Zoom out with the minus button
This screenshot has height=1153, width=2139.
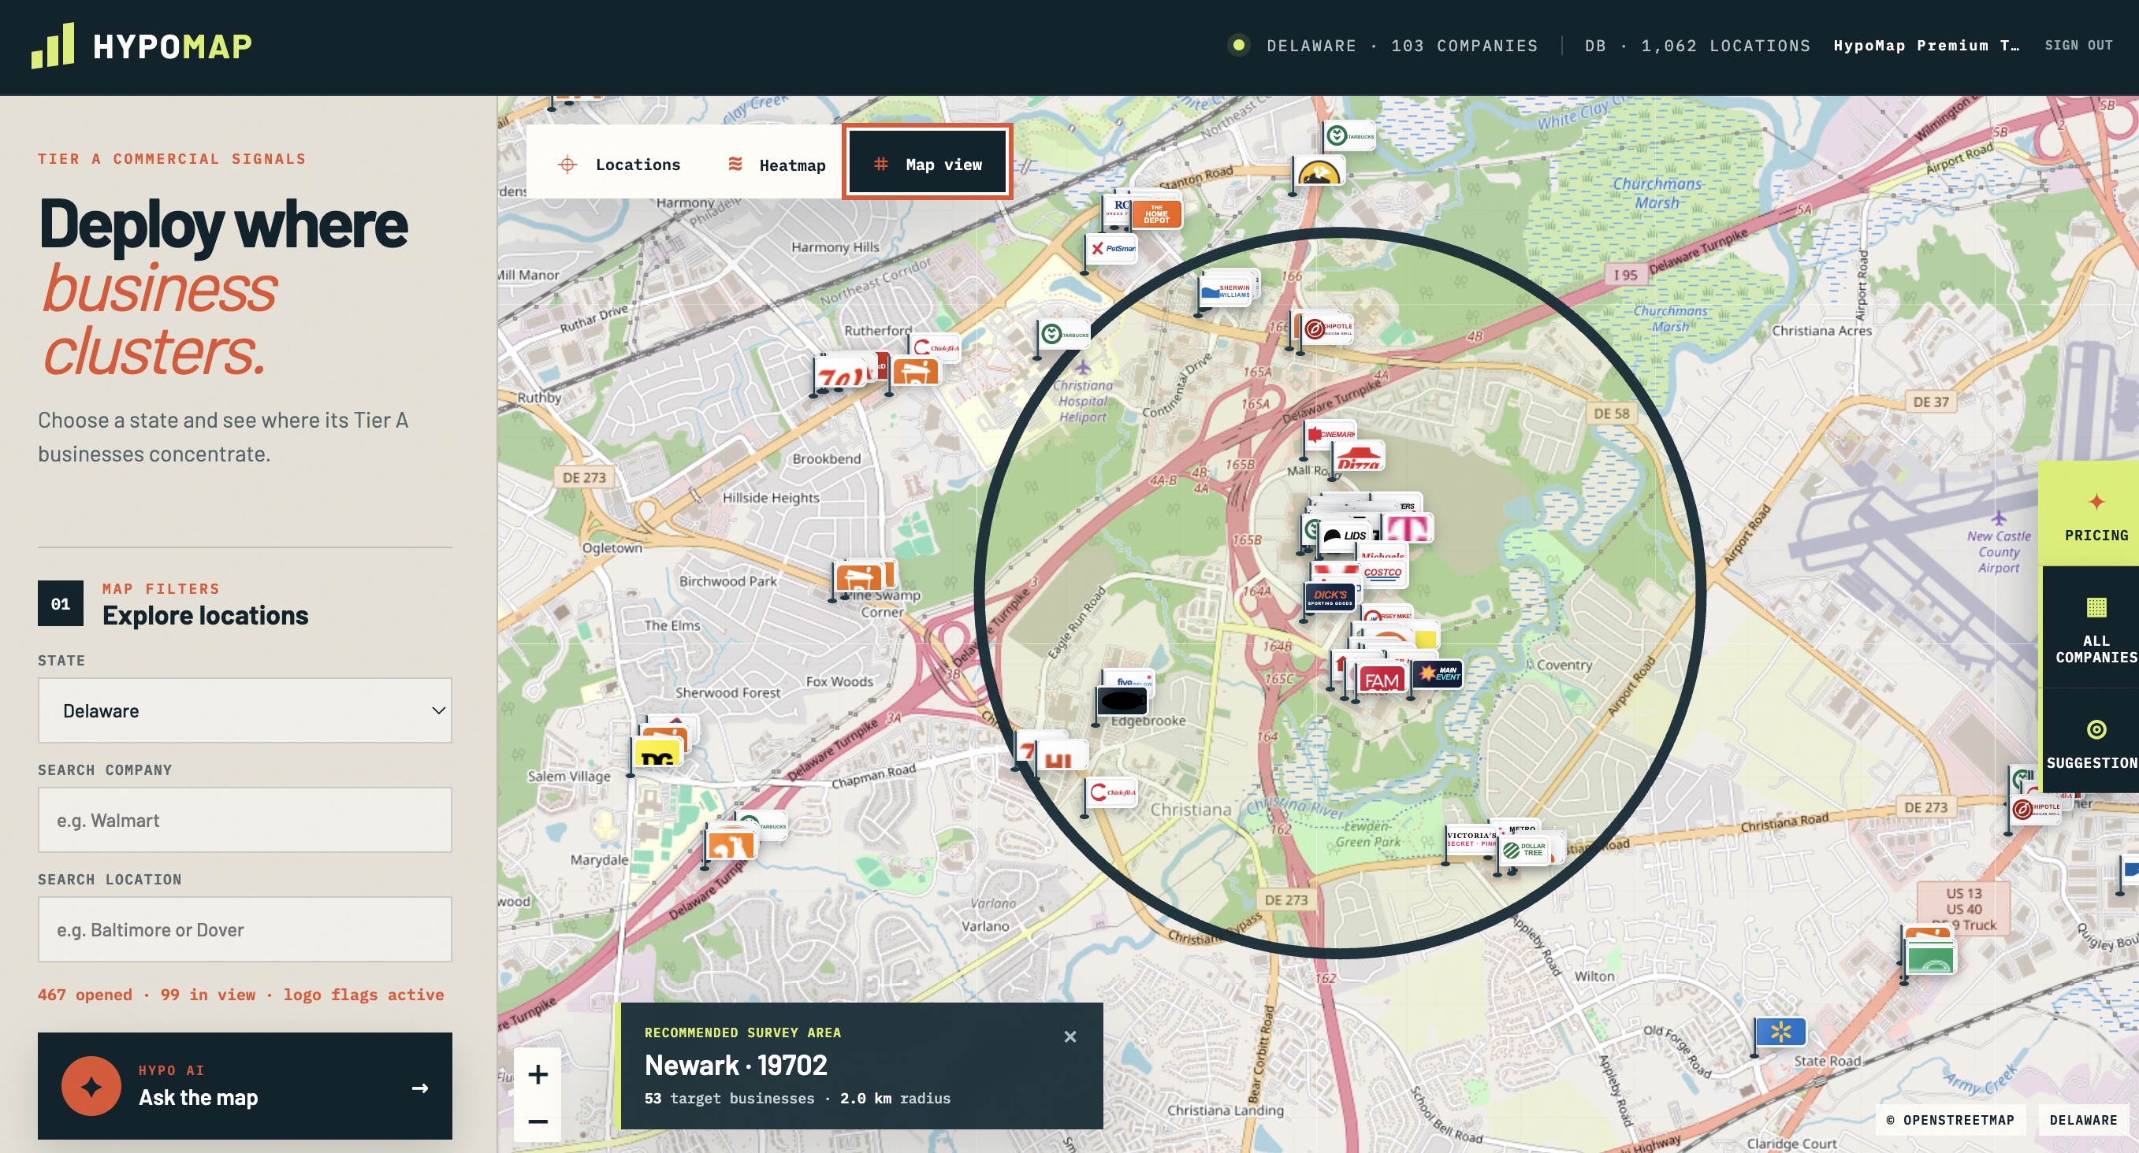(x=538, y=1121)
